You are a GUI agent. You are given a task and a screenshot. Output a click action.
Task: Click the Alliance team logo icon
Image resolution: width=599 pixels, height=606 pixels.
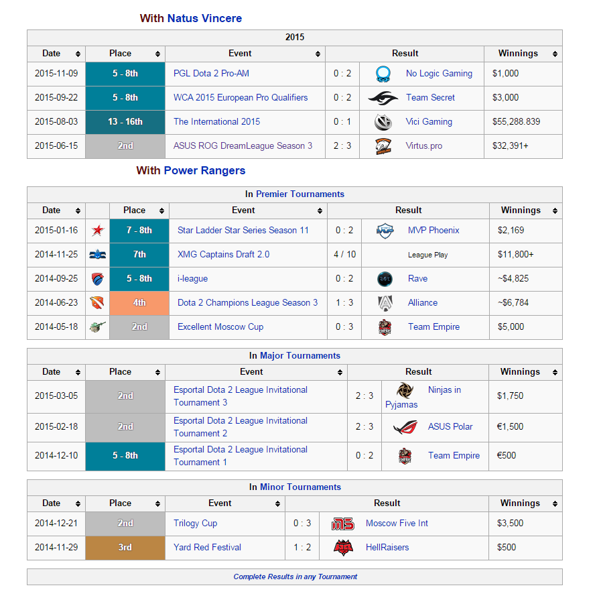coord(385,303)
